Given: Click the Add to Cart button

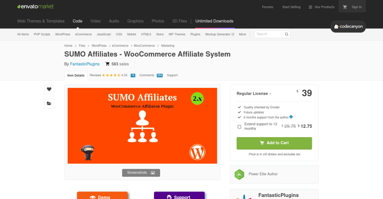Looking at the screenshot, I should (x=274, y=143).
